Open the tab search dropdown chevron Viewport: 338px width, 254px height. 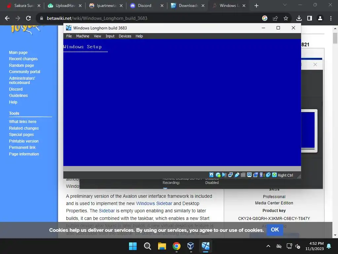pos(285,5)
